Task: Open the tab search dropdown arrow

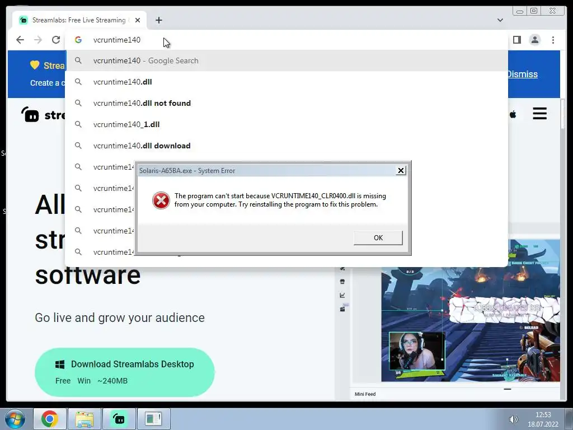Action: click(500, 20)
